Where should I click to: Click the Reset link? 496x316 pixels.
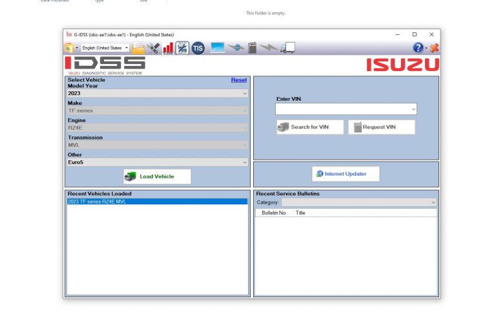[239, 79]
